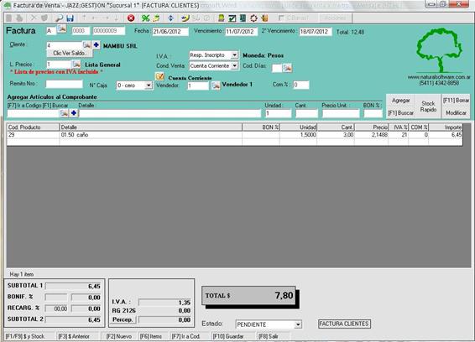475x342 pixels.
Task: Click the Stock Rapido button
Action: (428, 106)
